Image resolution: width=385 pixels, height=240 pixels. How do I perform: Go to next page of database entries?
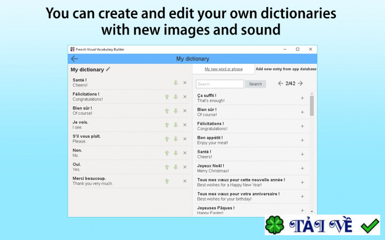[x=300, y=84]
